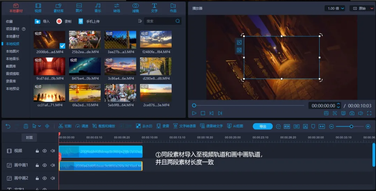Click the 录制 record button
Screen dimensions: 376x191
tap(64, 21)
